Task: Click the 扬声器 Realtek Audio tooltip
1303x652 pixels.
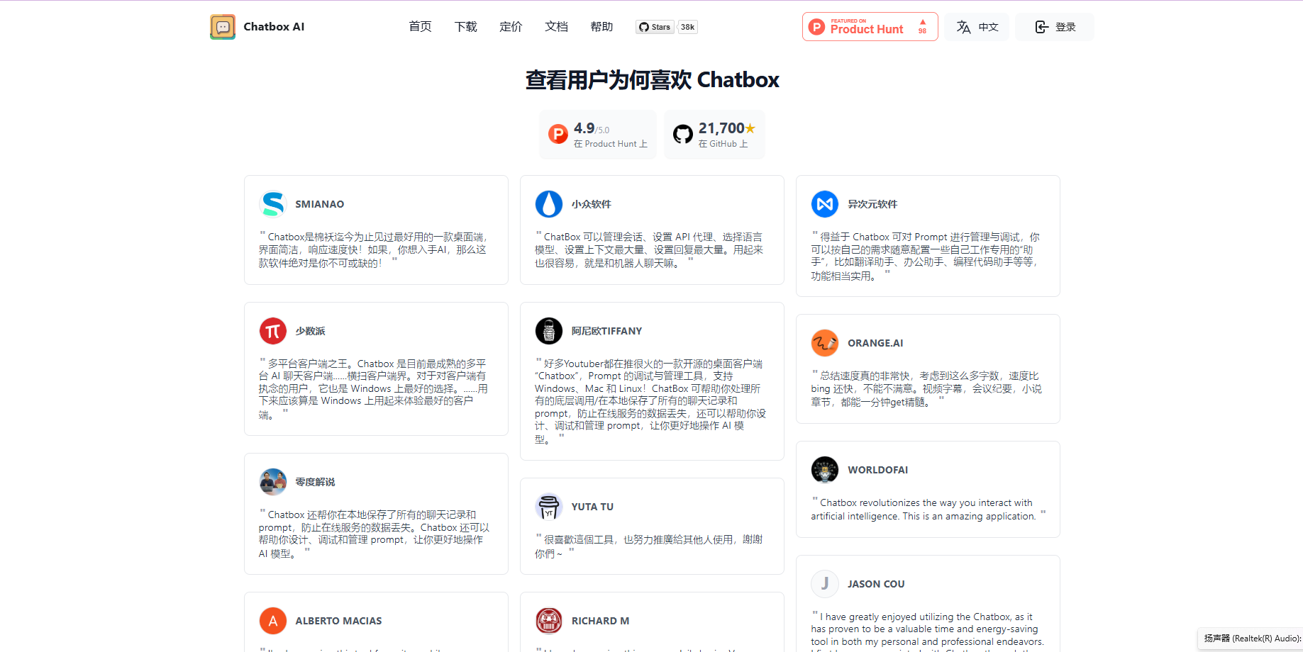Action: 1251,639
